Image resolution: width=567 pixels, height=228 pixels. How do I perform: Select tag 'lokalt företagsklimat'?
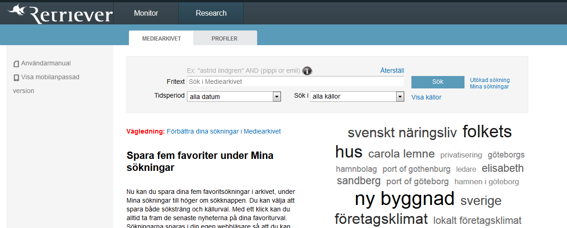[x=477, y=221]
